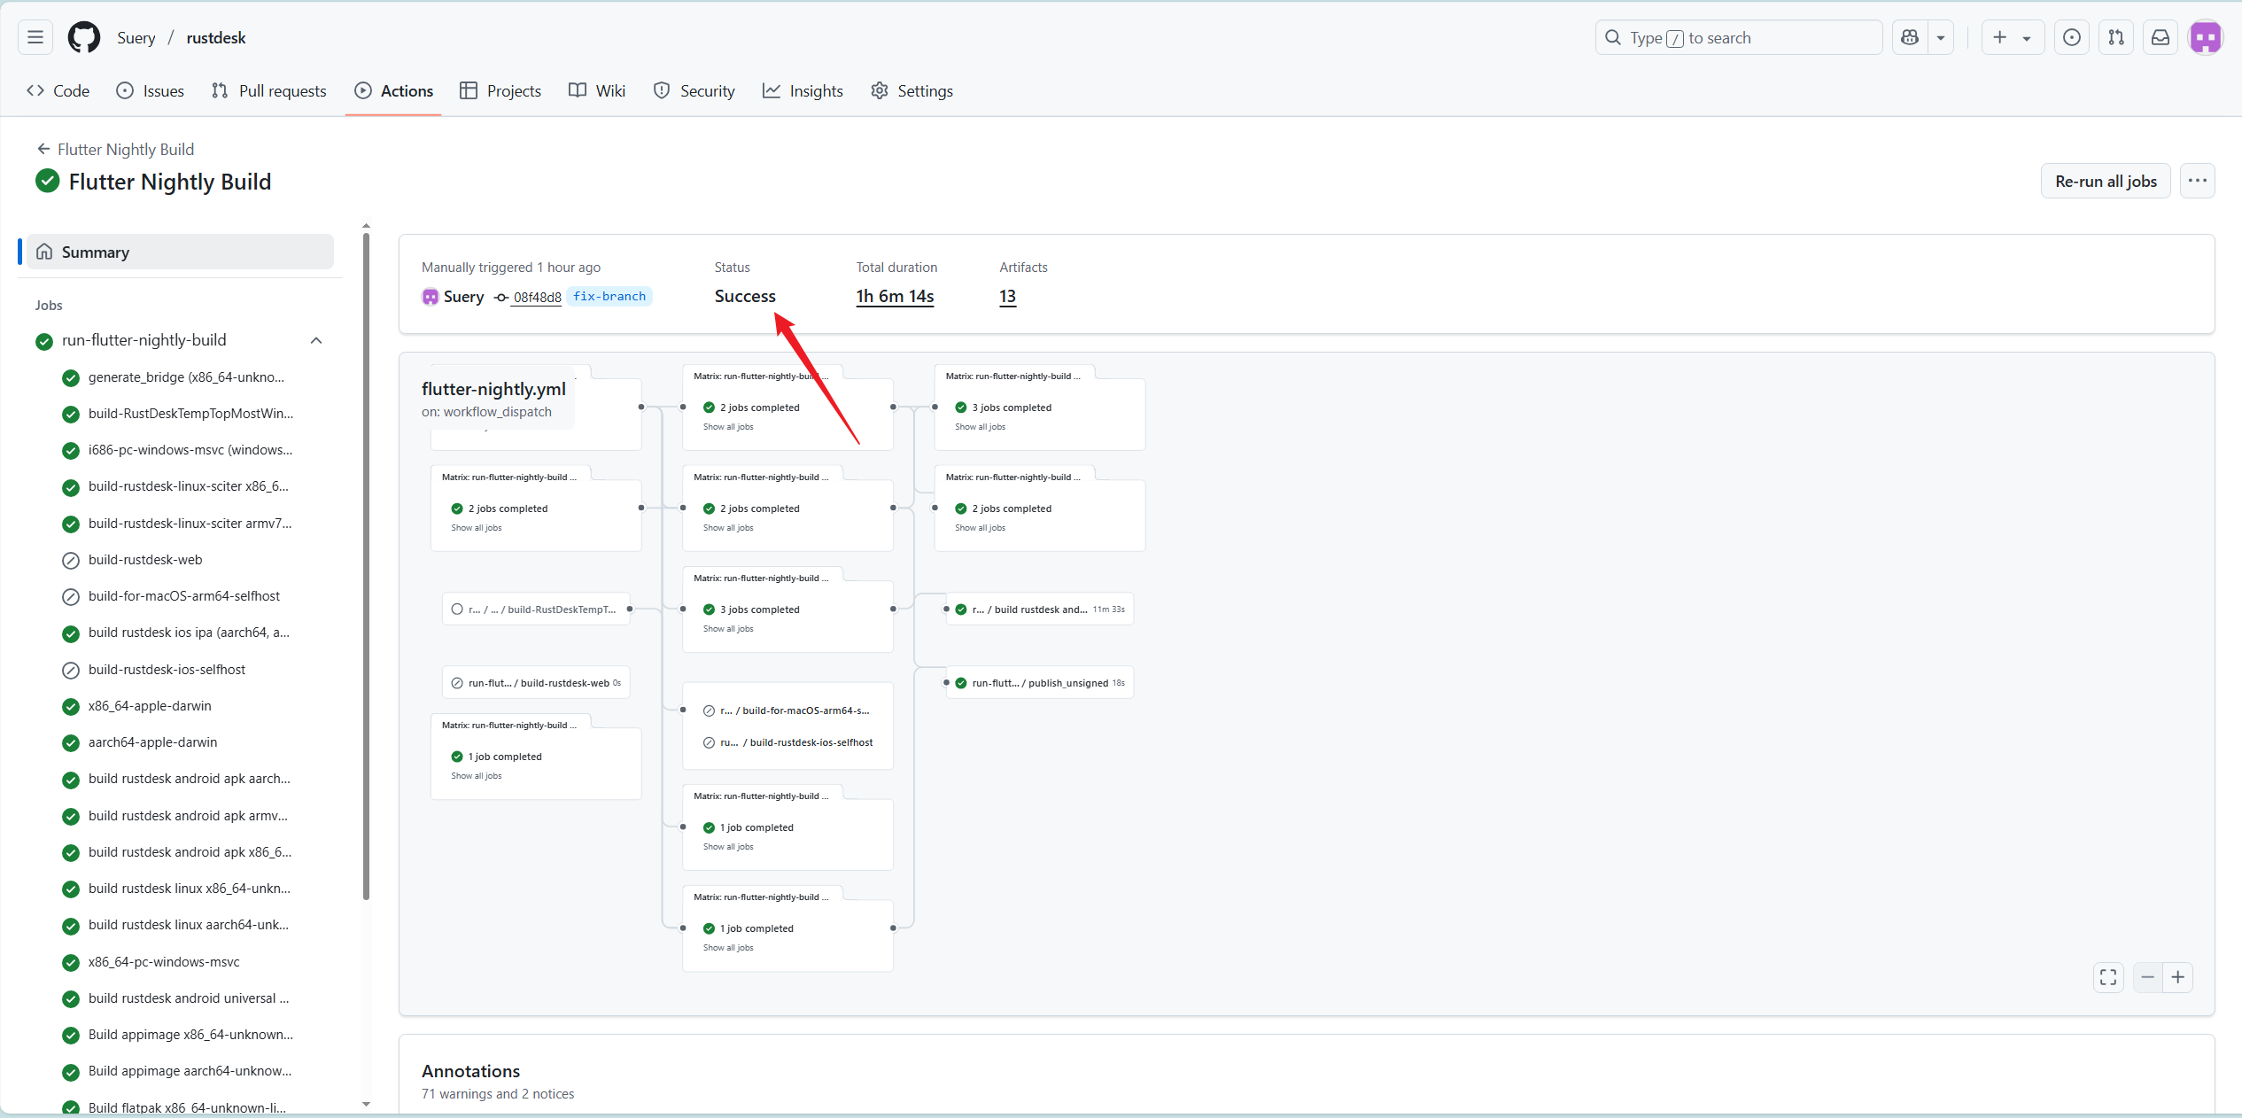
Task: Click commit hash 08f48d8
Action: [537, 298]
